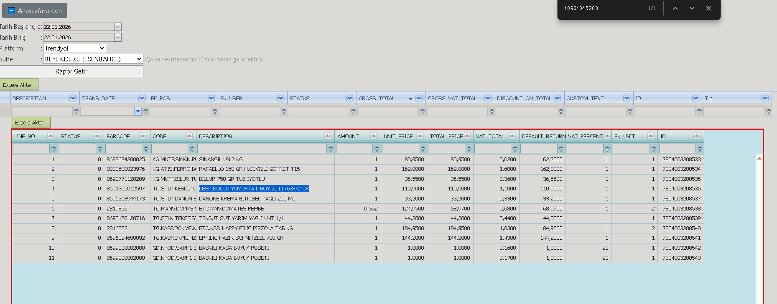Select ID cell 7804003208543

point(681,258)
